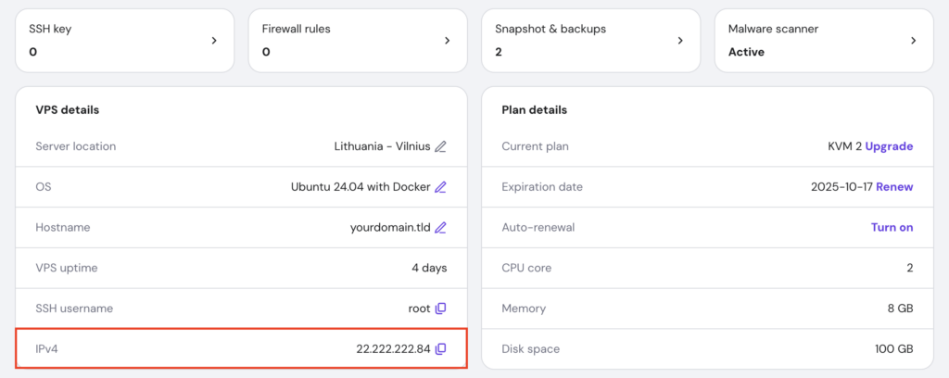Expand the Malware scanner card arrow
This screenshot has height=378, width=949.
point(913,41)
